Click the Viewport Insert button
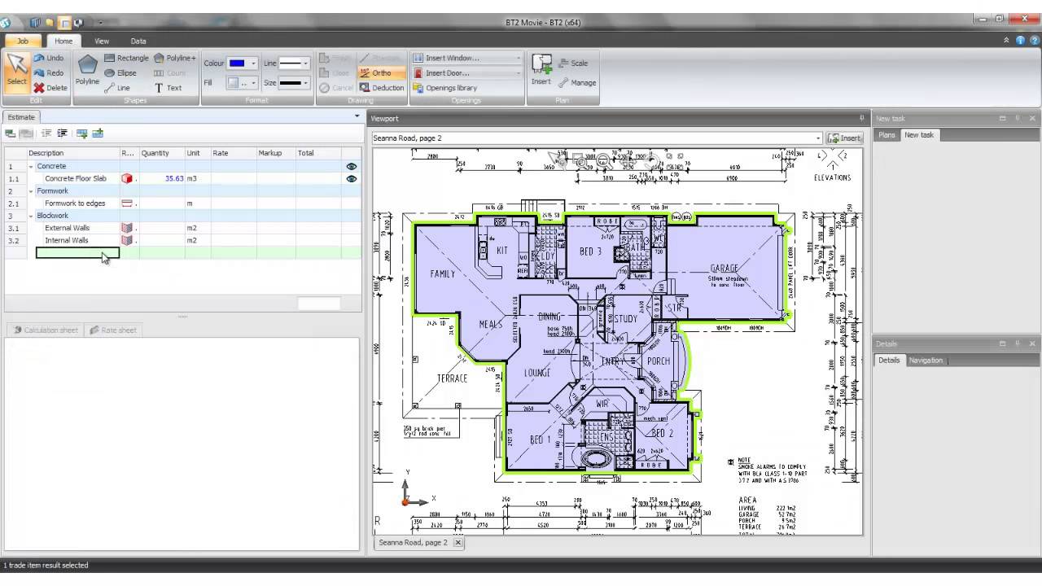The width and height of the screenshot is (1042, 586). coord(845,138)
